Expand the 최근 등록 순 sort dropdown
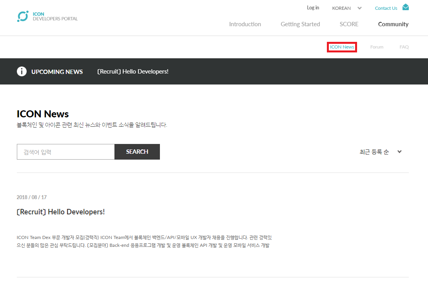Screen dimensions: 428x293 pos(381,152)
